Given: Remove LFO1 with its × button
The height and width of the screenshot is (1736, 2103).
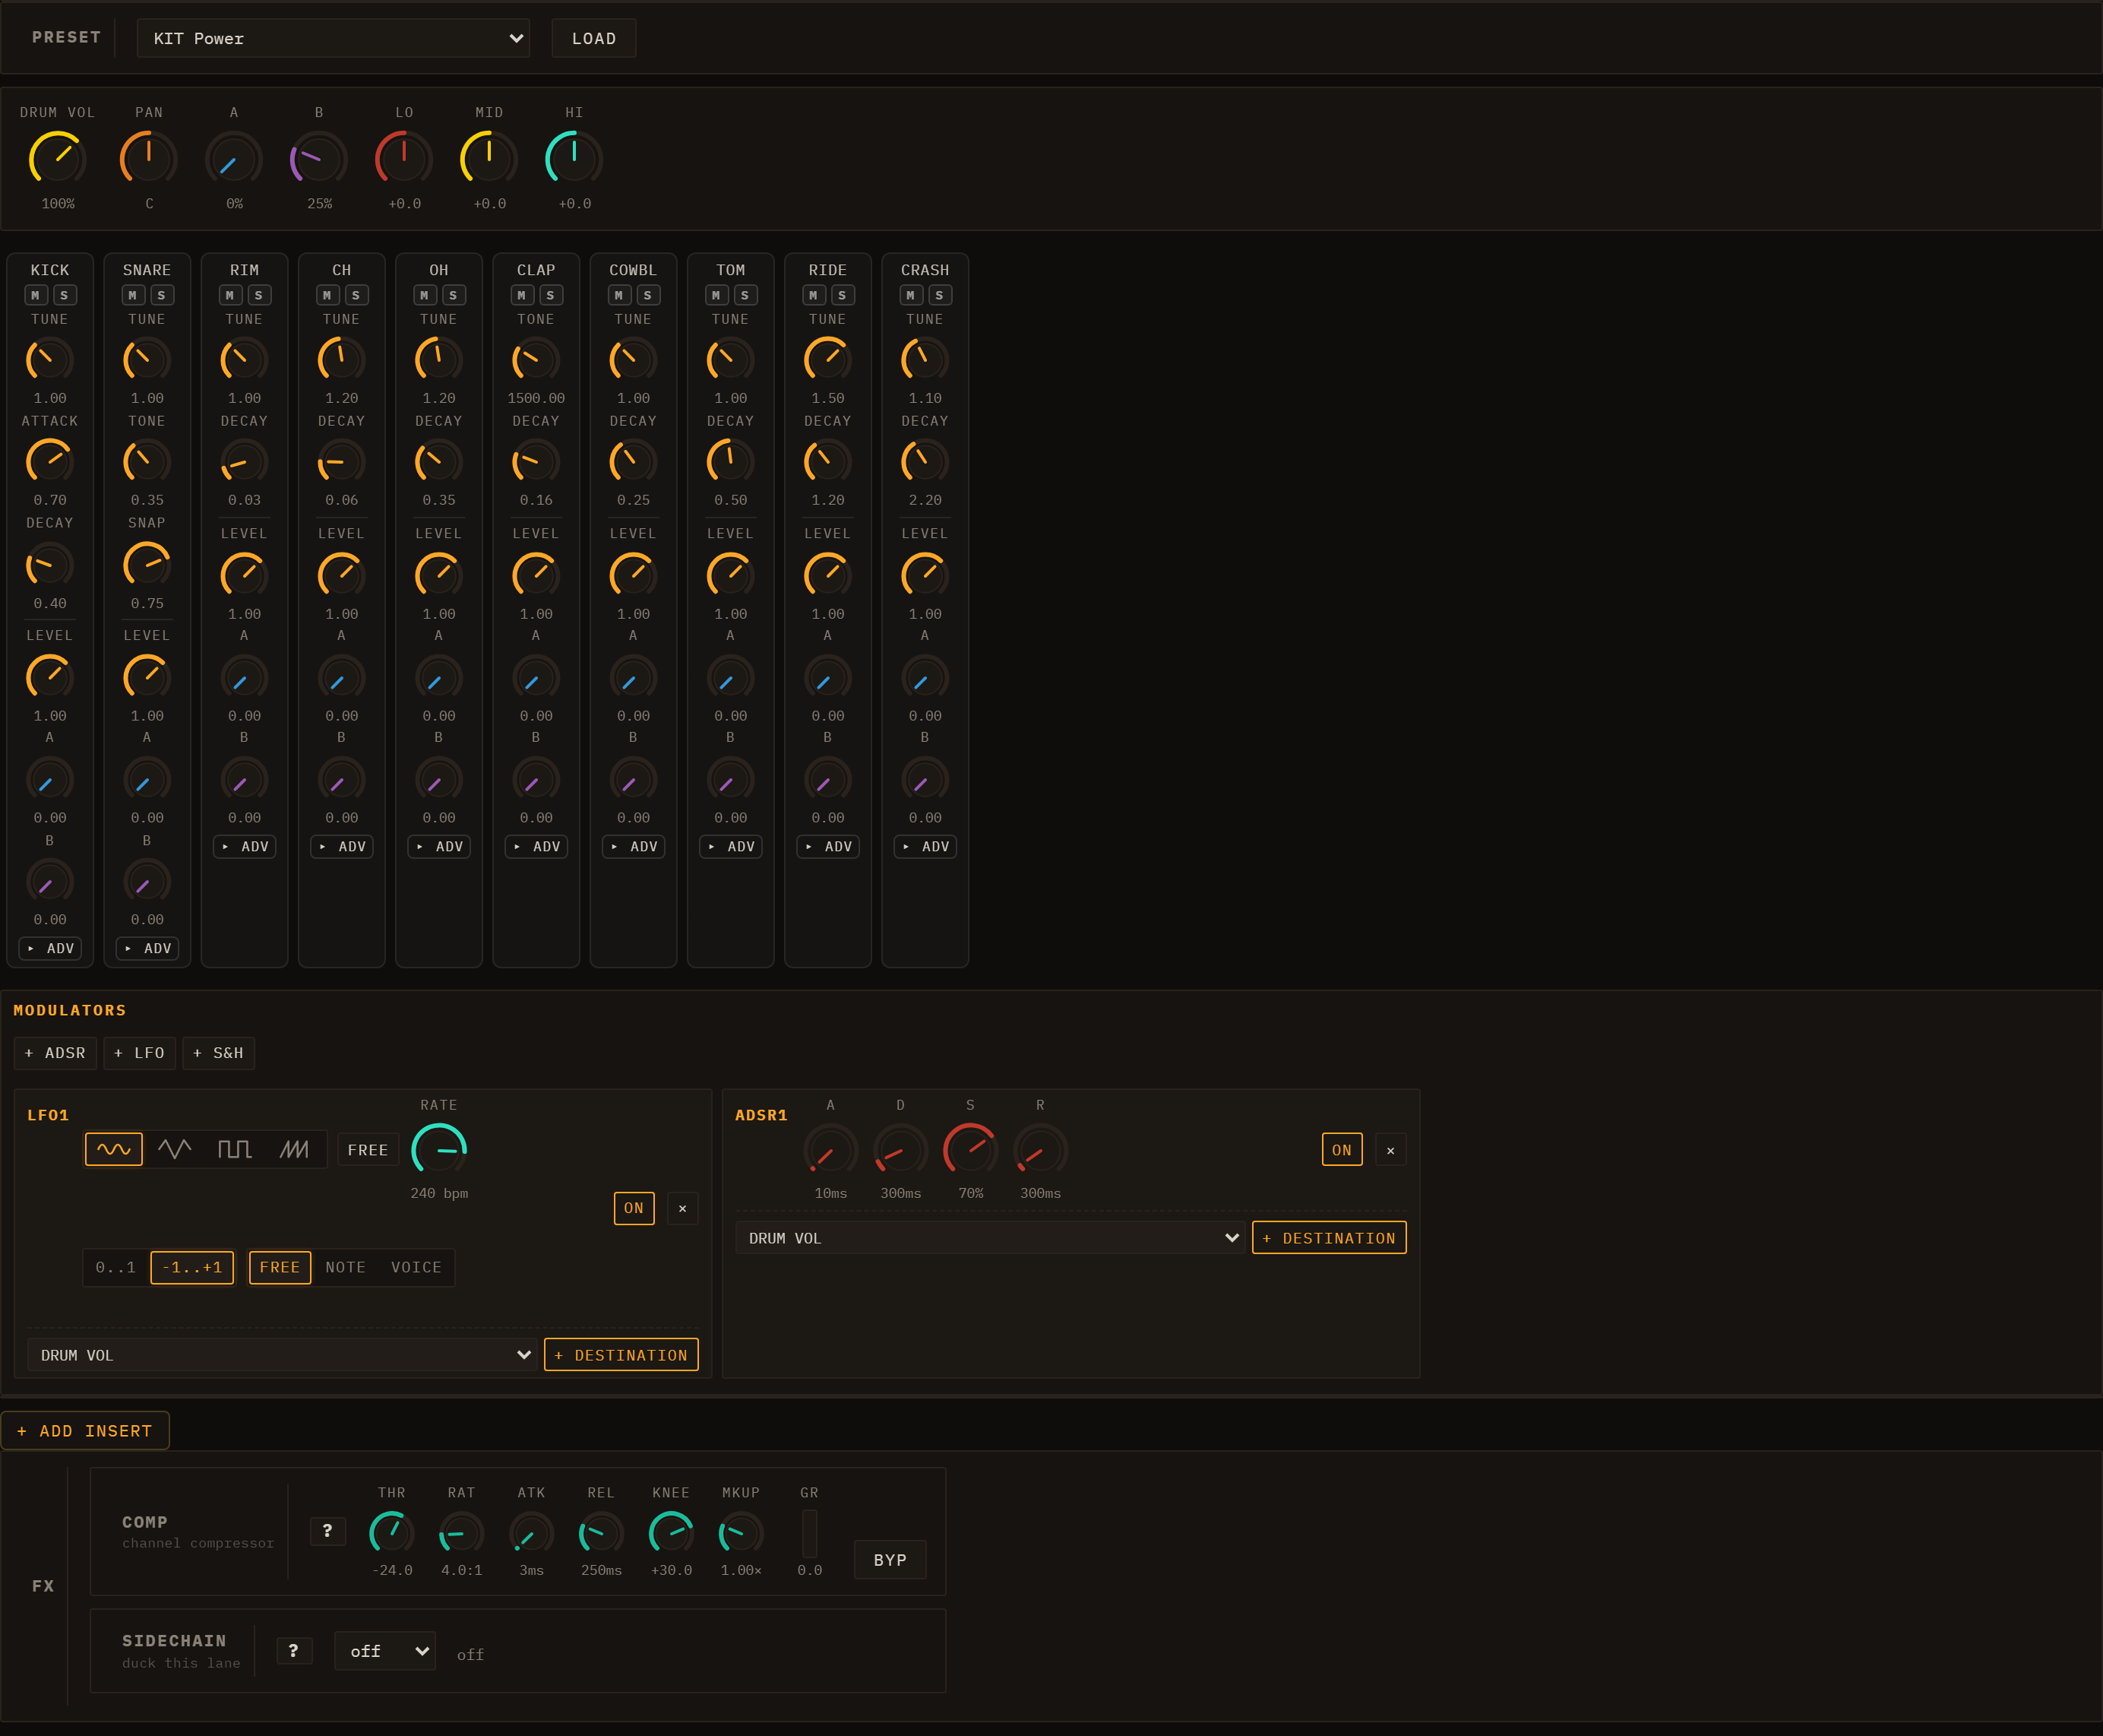Looking at the screenshot, I should (x=683, y=1208).
